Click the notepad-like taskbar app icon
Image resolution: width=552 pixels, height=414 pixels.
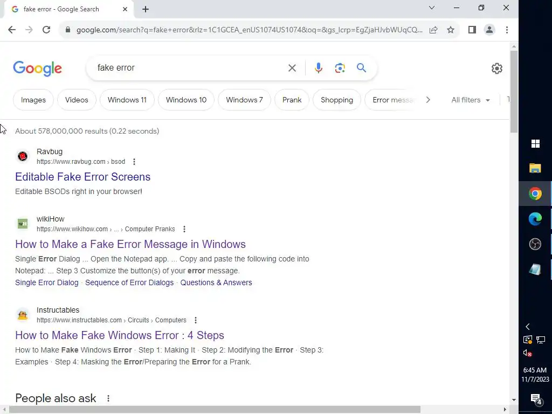pyautogui.click(x=535, y=270)
